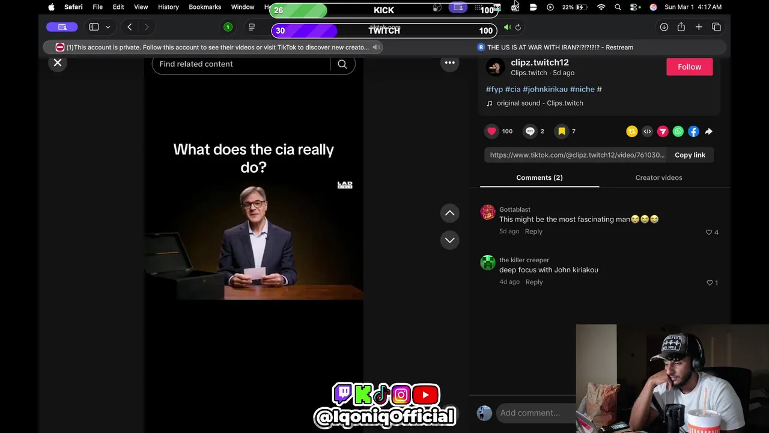Share the video to WhatsApp
769x433 pixels.
(x=678, y=131)
